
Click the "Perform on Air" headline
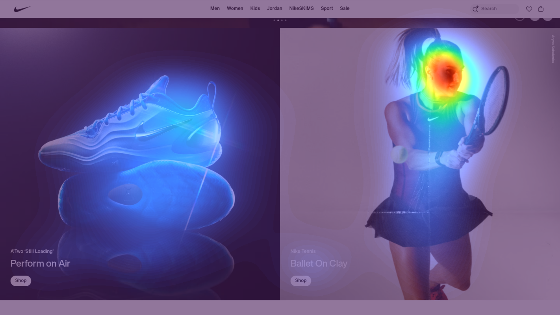[40, 263]
